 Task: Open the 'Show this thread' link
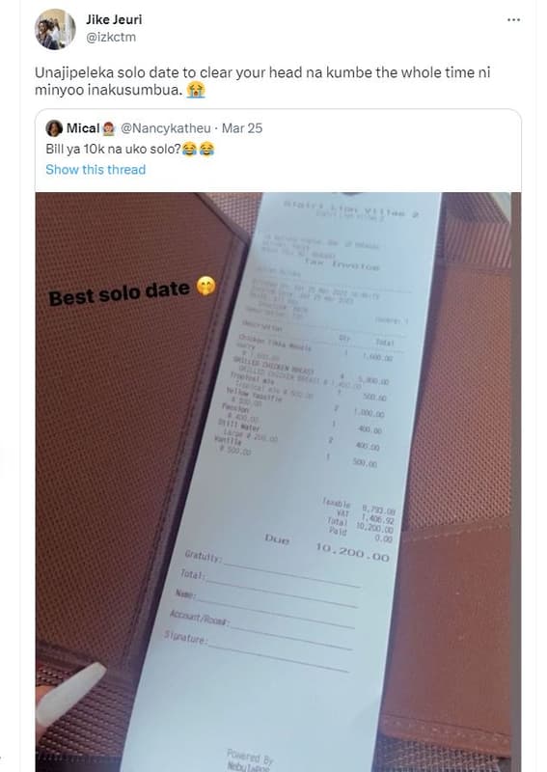(96, 170)
